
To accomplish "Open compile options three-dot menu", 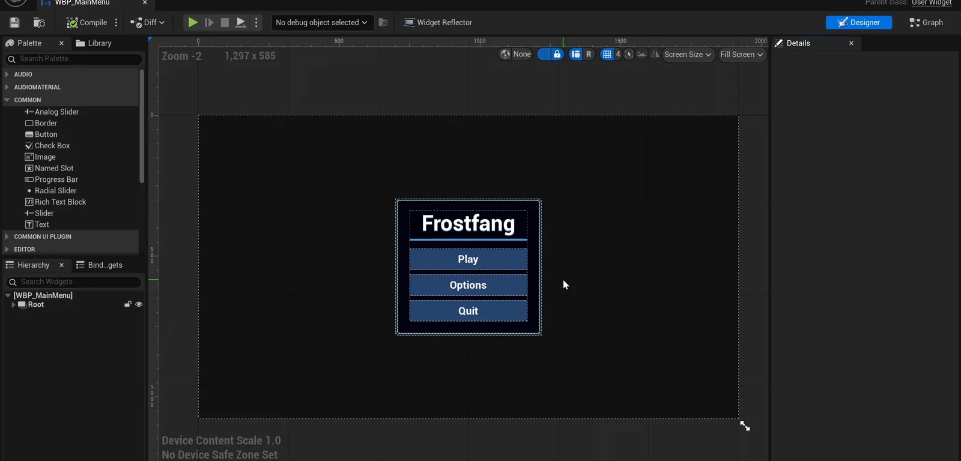I will tap(117, 23).
